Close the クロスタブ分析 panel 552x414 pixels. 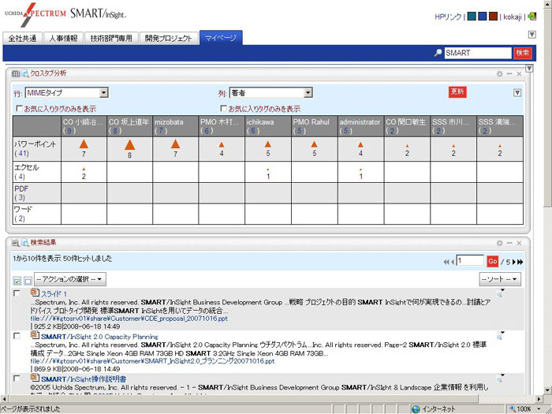click(519, 74)
